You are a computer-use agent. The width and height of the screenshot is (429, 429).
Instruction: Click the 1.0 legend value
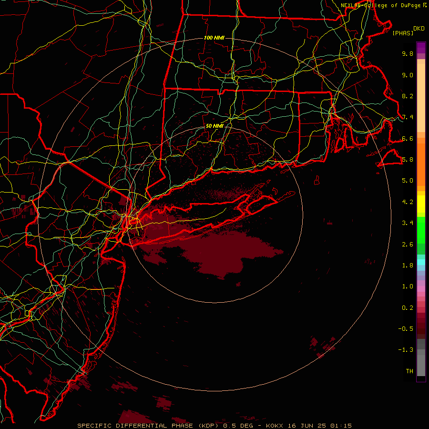click(x=408, y=286)
